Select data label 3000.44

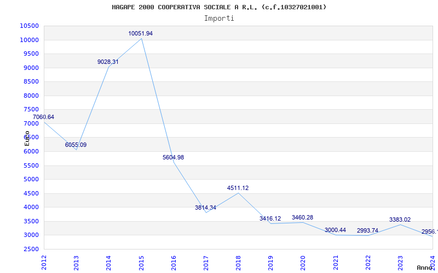pos(335,230)
